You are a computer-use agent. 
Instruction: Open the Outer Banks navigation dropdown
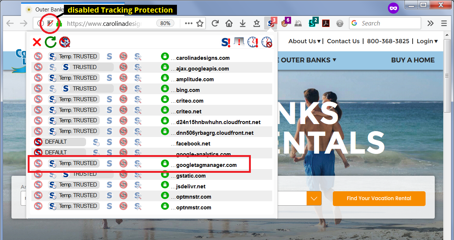tap(308, 60)
